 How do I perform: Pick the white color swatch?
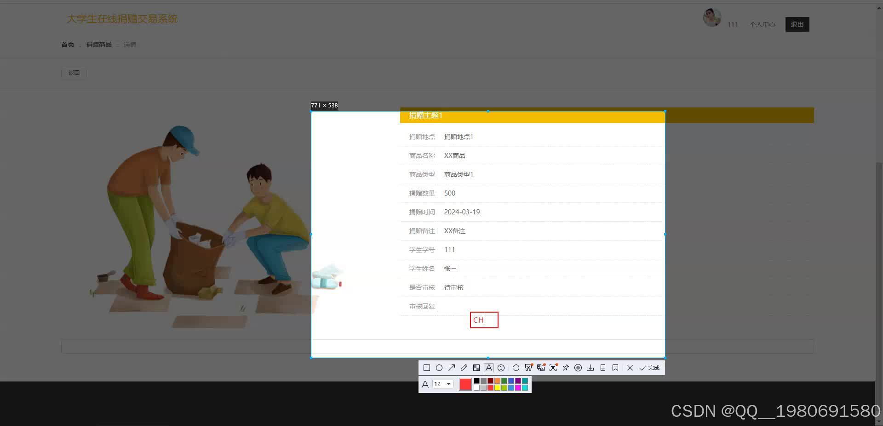(x=476, y=388)
